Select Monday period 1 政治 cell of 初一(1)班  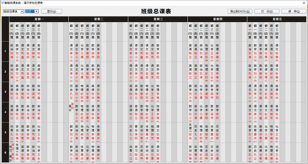pyautogui.click(x=12, y=52)
